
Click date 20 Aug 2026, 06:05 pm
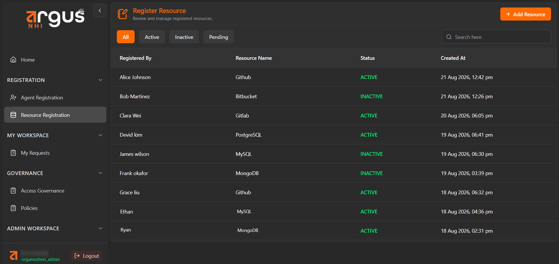point(467,116)
